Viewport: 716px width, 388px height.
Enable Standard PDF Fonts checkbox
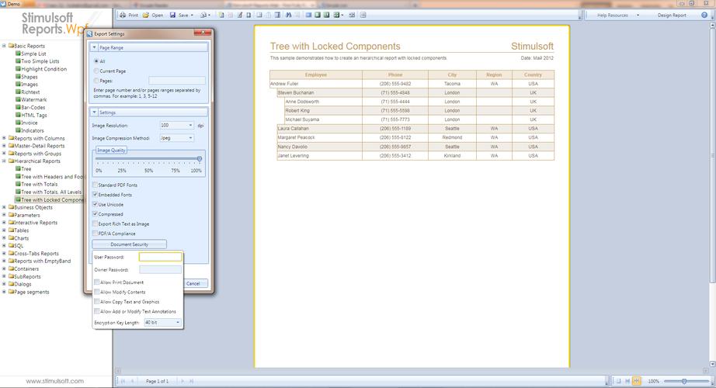95,185
